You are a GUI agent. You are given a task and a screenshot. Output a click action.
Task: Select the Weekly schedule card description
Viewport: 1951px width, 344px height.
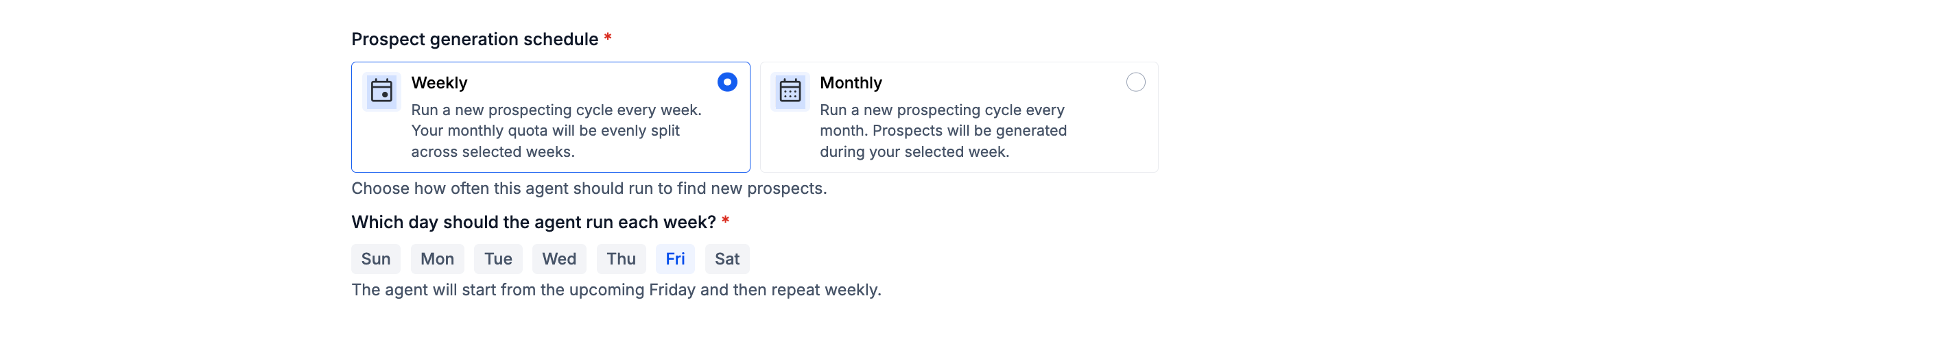click(x=556, y=131)
